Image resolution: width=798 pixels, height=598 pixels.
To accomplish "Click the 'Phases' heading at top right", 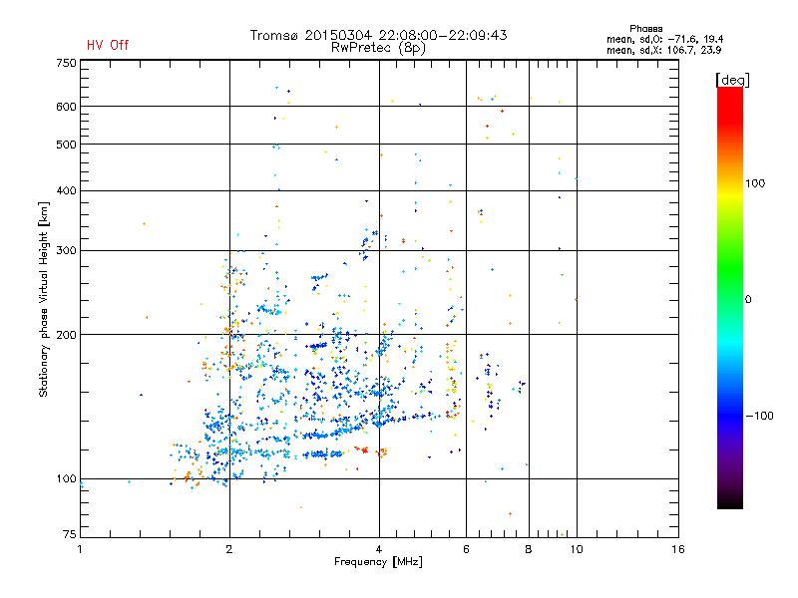I will click(645, 29).
